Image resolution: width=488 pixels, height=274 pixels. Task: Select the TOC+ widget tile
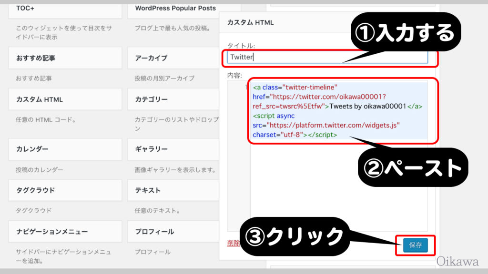click(65, 9)
